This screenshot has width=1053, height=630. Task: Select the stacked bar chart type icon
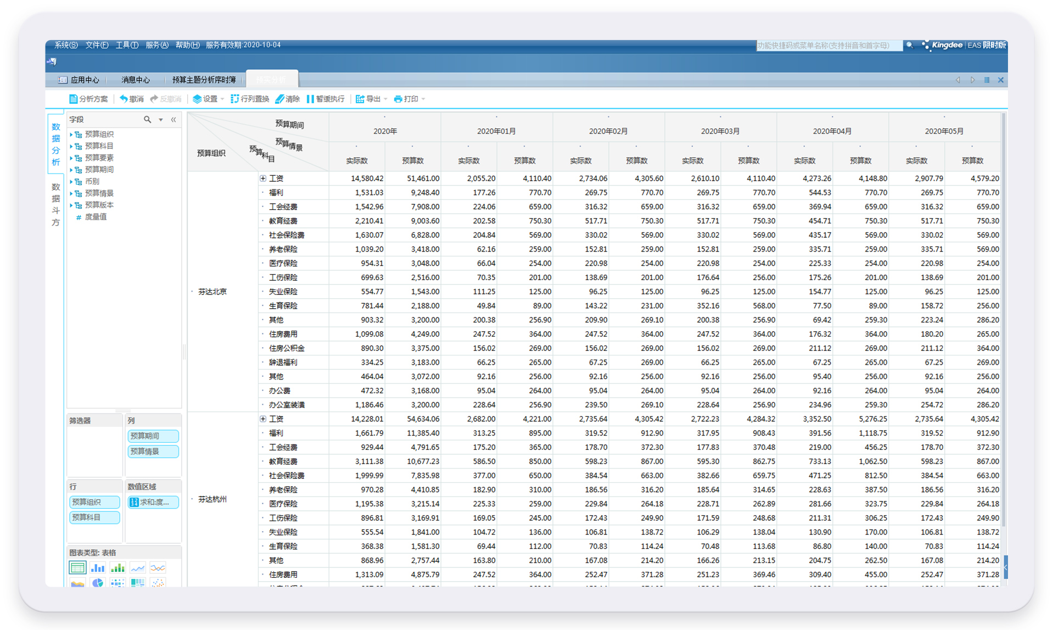pos(117,568)
